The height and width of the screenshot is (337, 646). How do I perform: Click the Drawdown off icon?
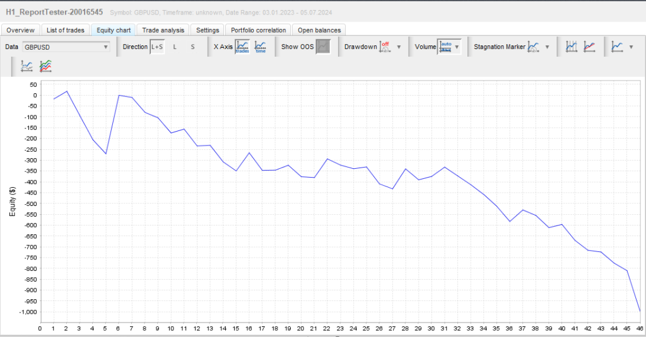384,47
